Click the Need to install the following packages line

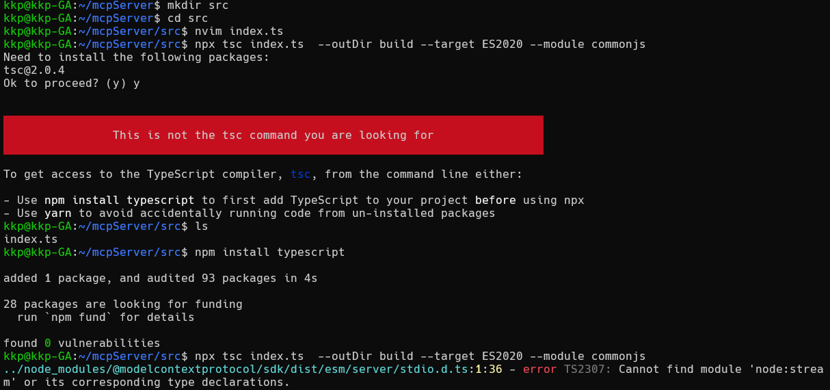[x=136, y=57]
